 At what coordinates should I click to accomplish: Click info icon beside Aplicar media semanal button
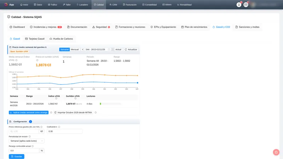51,112
